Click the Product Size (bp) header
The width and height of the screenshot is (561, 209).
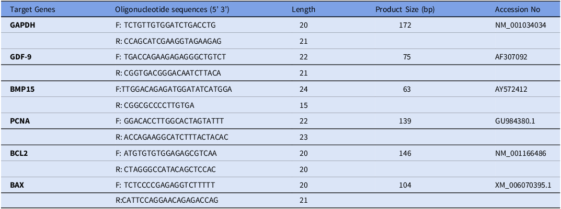tap(401, 10)
